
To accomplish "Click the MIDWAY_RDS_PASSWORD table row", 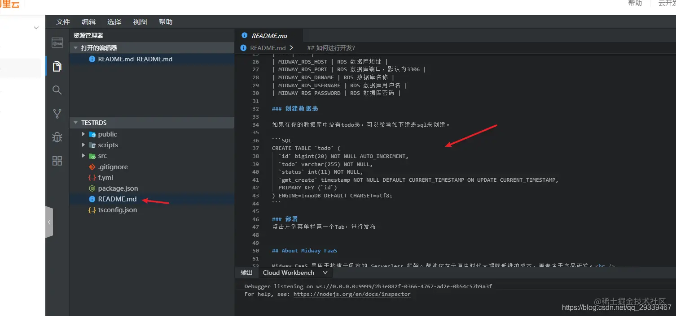I will 336,93.
